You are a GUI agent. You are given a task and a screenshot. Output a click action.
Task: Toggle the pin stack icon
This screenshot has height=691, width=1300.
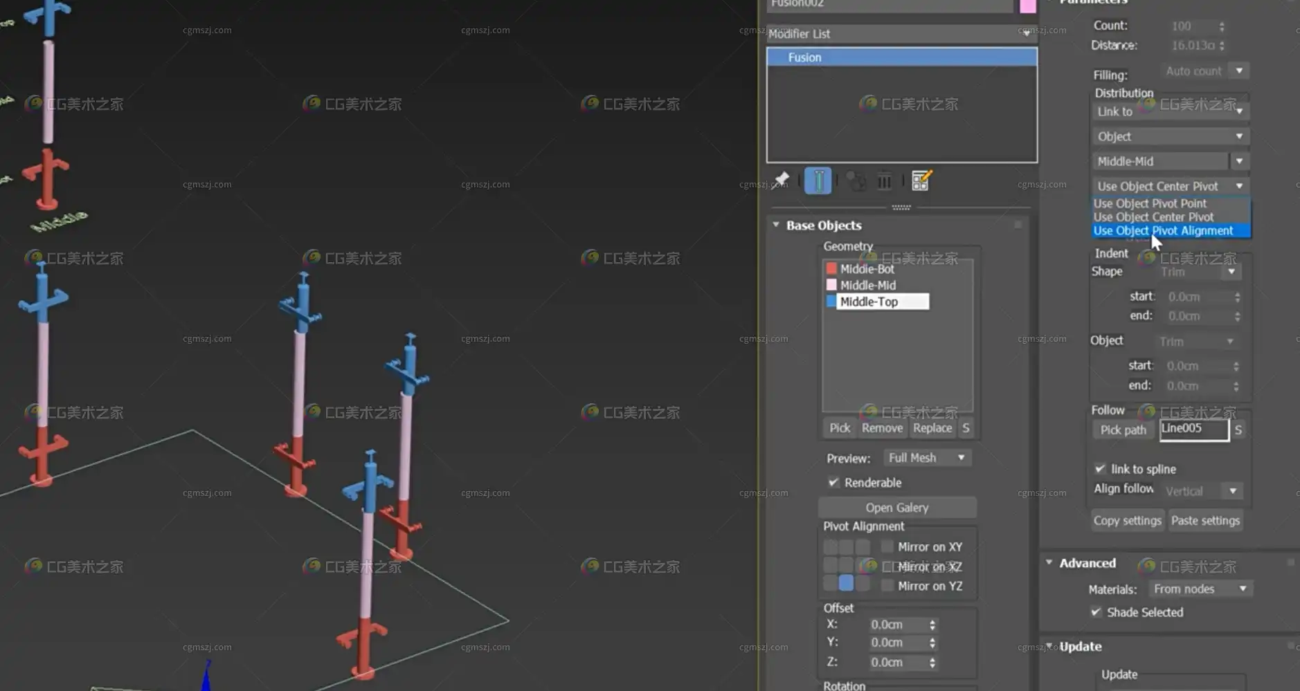pos(782,181)
